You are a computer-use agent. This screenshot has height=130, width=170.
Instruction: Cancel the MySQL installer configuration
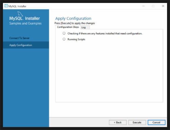click(x=156, y=122)
